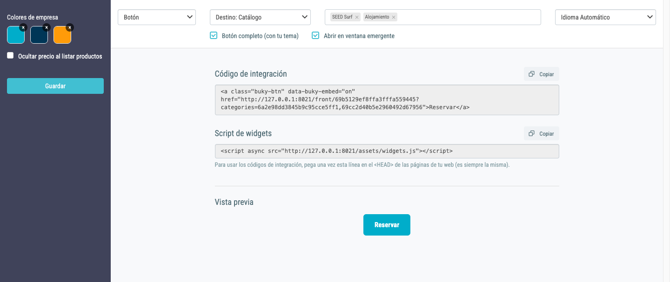
Task: Open the cyan company color swatch
Action: pos(15,35)
